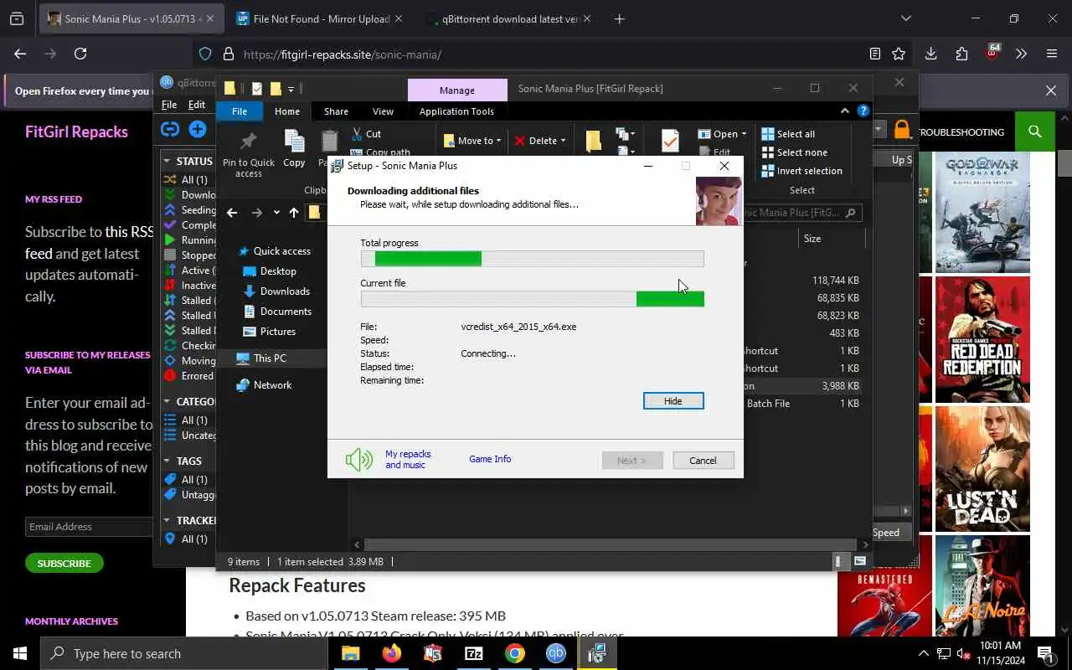Click the Current file progress bar

tap(532, 299)
